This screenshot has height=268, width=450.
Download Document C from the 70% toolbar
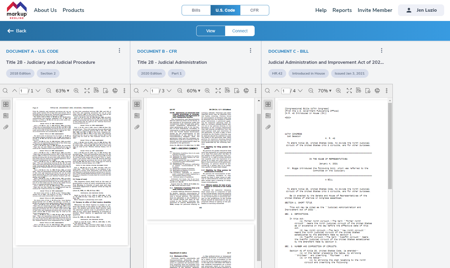368,91
